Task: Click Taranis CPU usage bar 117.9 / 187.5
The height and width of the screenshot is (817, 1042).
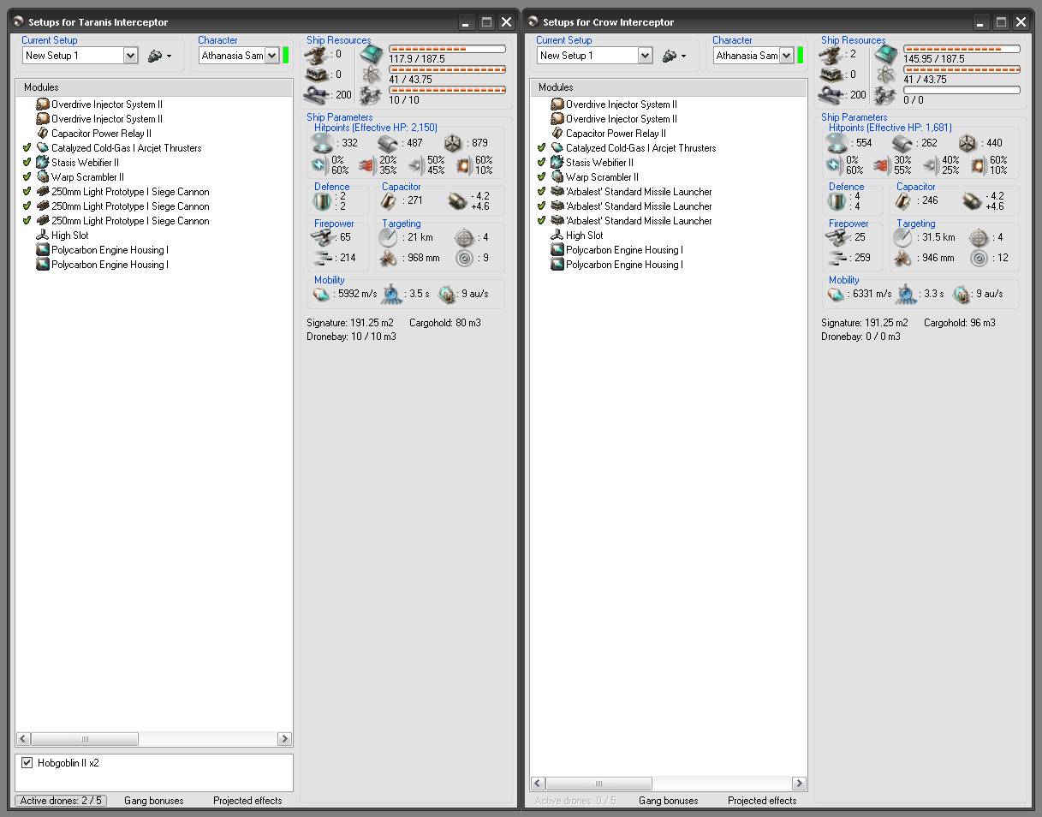Action: (x=447, y=50)
